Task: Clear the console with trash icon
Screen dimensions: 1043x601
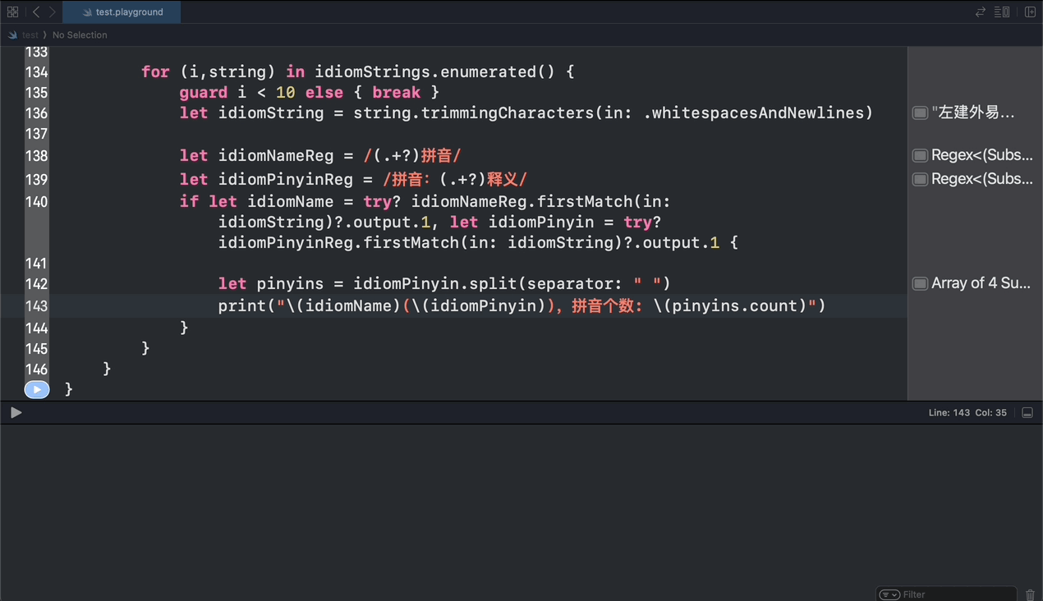Action: coord(1031,594)
